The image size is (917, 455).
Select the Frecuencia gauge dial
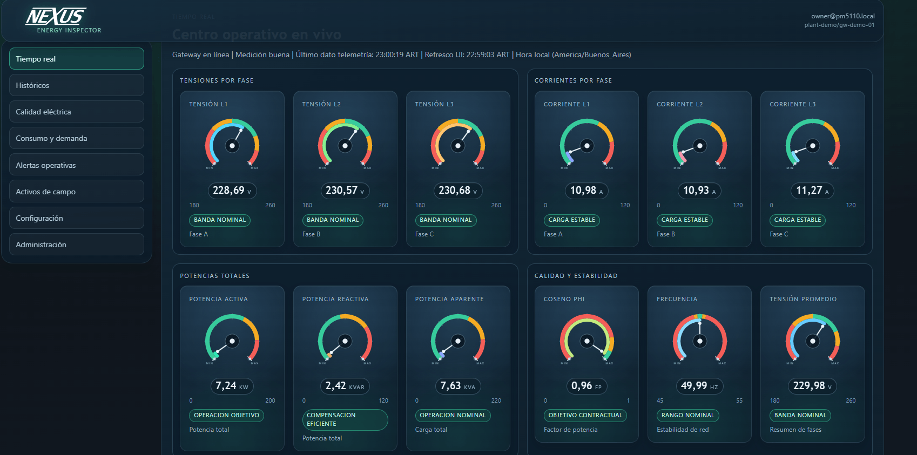click(x=700, y=339)
